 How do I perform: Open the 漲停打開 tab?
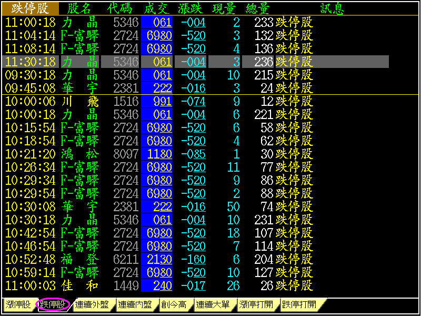click(256, 304)
